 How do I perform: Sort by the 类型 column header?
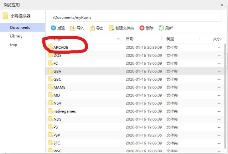click(x=170, y=39)
